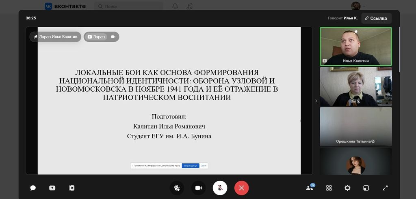This screenshot has width=416, height=199.
Task: Expand the VK profile avatar menu
Action: pos(357,6)
